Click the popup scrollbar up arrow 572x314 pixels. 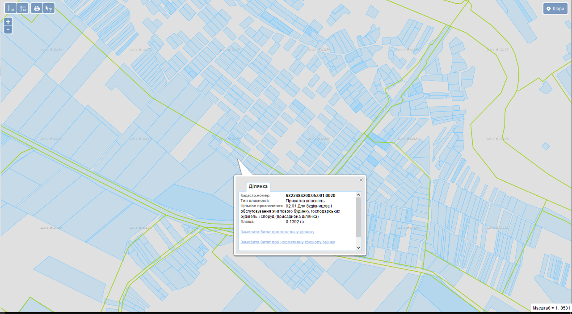(358, 195)
